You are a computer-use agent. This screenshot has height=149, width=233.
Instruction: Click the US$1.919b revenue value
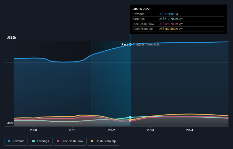click(x=166, y=14)
